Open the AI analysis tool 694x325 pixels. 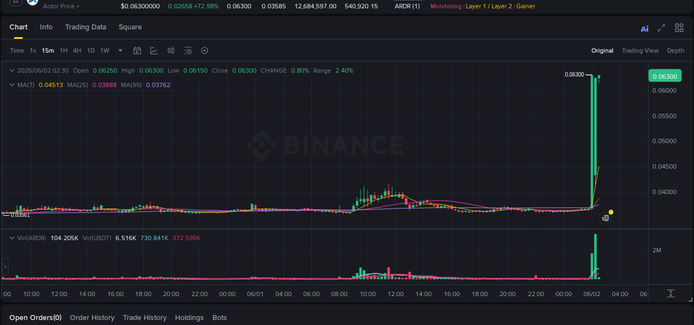point(645,28)
